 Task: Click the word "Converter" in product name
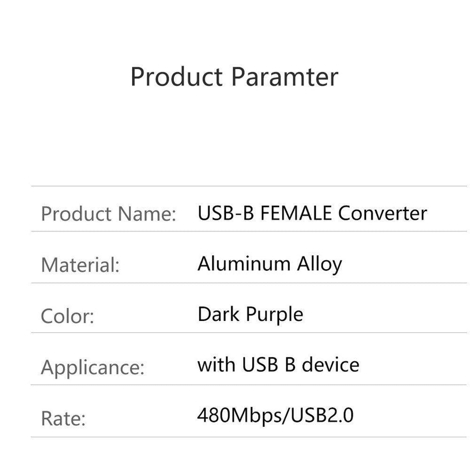(383, 213)
